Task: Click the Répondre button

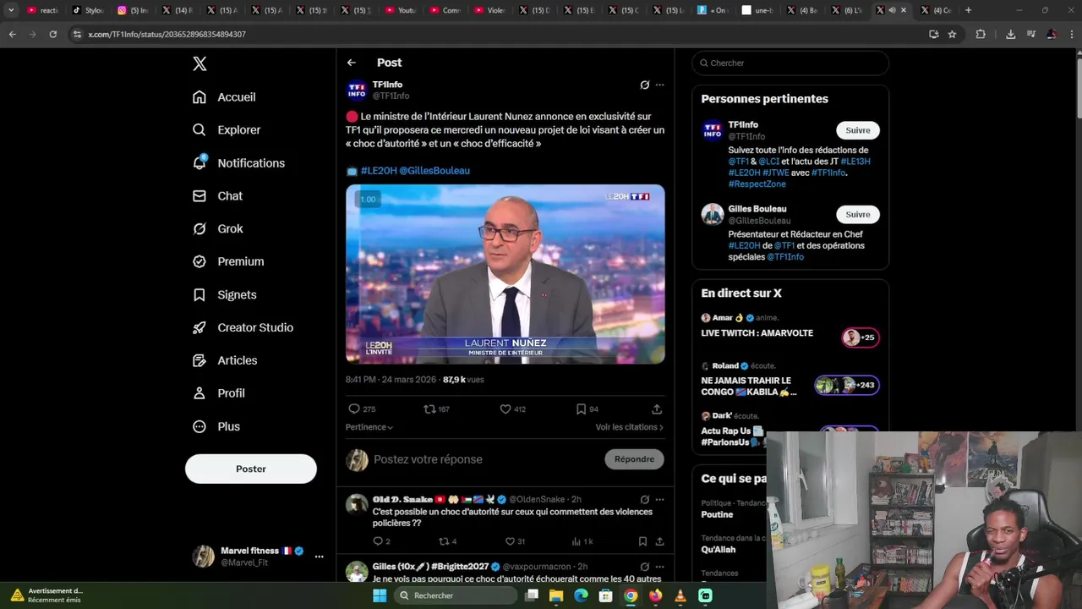Action: click(x=634, y=459)
